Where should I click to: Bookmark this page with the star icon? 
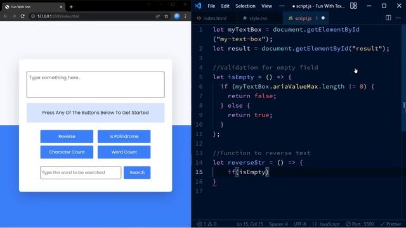(166, 16)
